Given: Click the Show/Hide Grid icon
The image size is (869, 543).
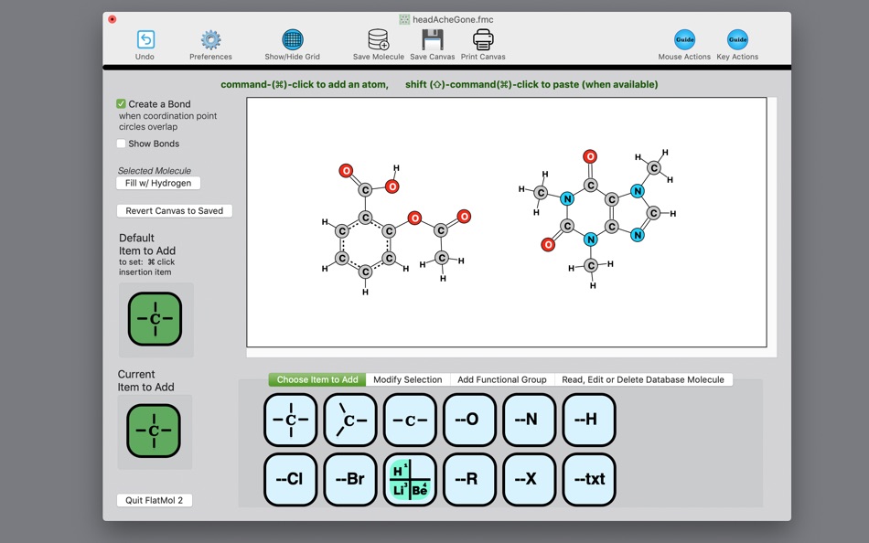Looking at the screenshot, I should pyautogui.click(x=292, y=40).
